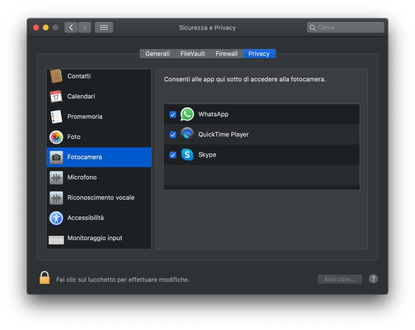Click the Accessibilità icon

pos(56,218)
